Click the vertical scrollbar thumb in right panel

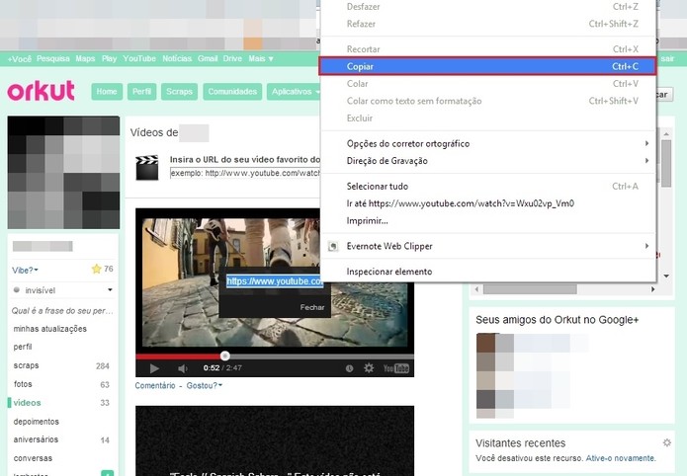666,163
